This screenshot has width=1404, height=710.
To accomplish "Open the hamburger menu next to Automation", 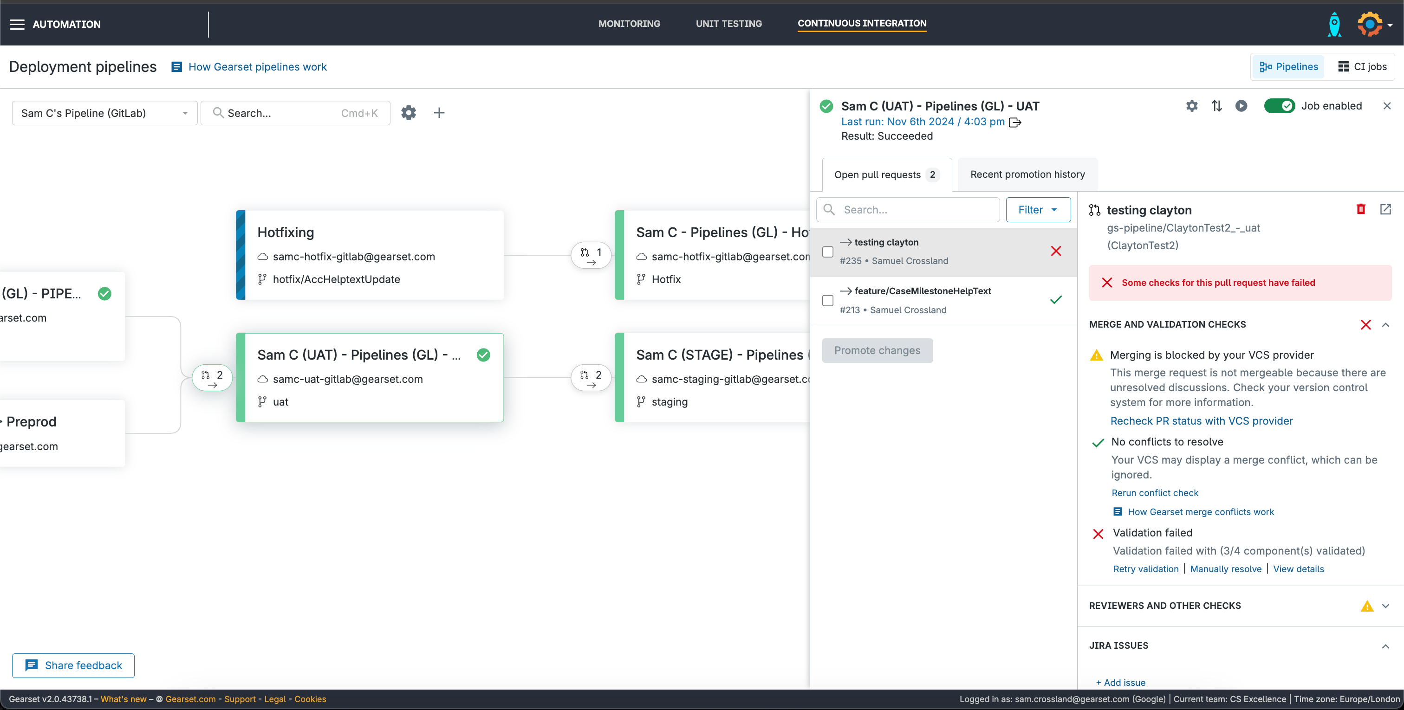I will point(17,24).
